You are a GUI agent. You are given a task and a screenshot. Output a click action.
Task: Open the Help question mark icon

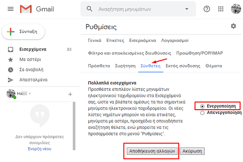pyautogui.click(x=207, y=9)
